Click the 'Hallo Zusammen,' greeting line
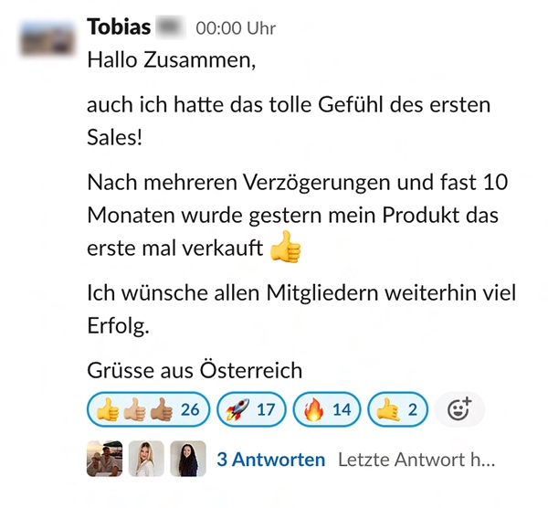This screenshot has width=548, height=508. click(x=172, y=59)
